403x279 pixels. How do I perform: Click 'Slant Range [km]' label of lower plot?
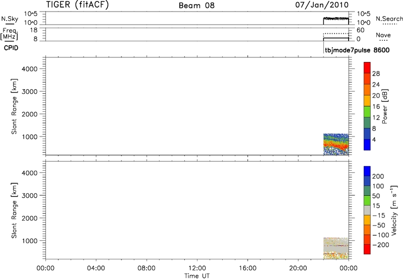(x=14, y=211)
